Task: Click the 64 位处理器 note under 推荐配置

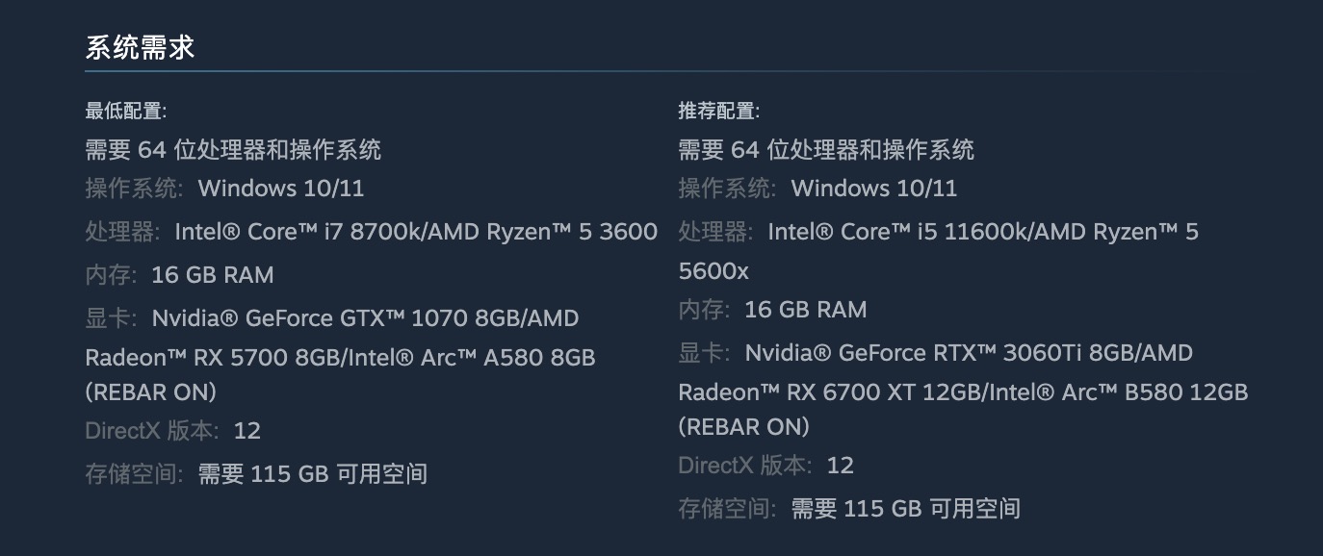Action: pos(826,149)
